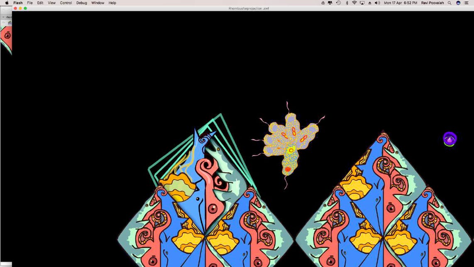Open the Edit menu
Screen dimensions: 474x267
pyautogui.click(x=40, y=3)
